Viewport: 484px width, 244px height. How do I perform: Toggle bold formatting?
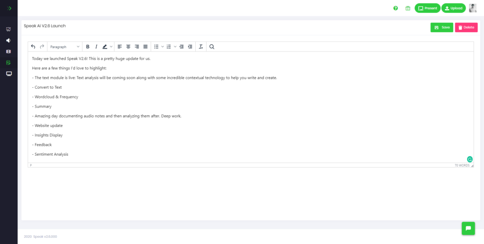[x=87, y=47]
